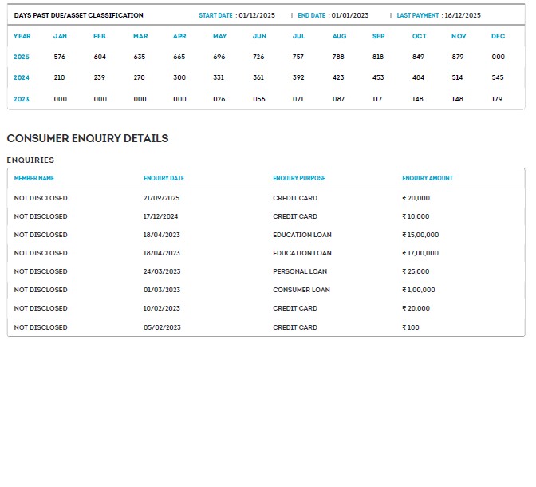Click the Consumer Enquiry Details heading
536x487 pixels.
[88, 138]
